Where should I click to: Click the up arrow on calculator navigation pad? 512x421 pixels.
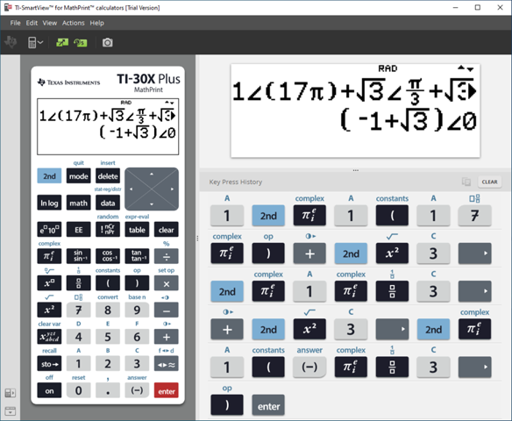pyautogui.click(x=152, y=174)
